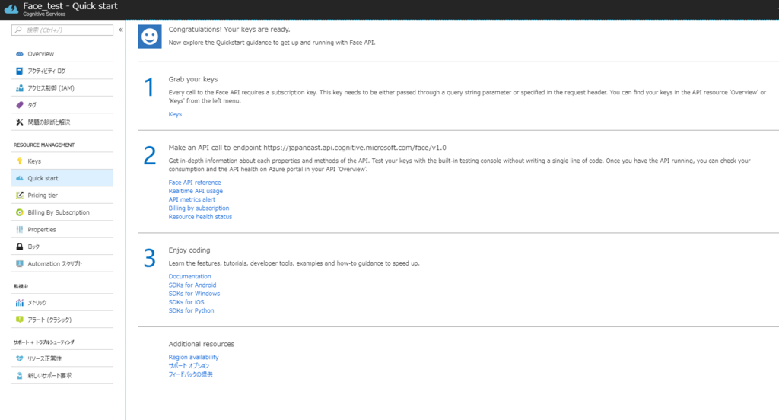
Task: Open the SDKs for Windows link
Action: point(194,293)
